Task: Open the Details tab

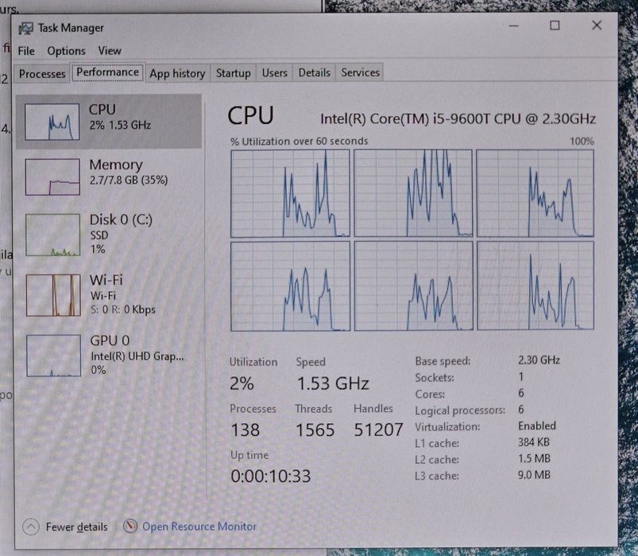Action: tap(314, 72)
